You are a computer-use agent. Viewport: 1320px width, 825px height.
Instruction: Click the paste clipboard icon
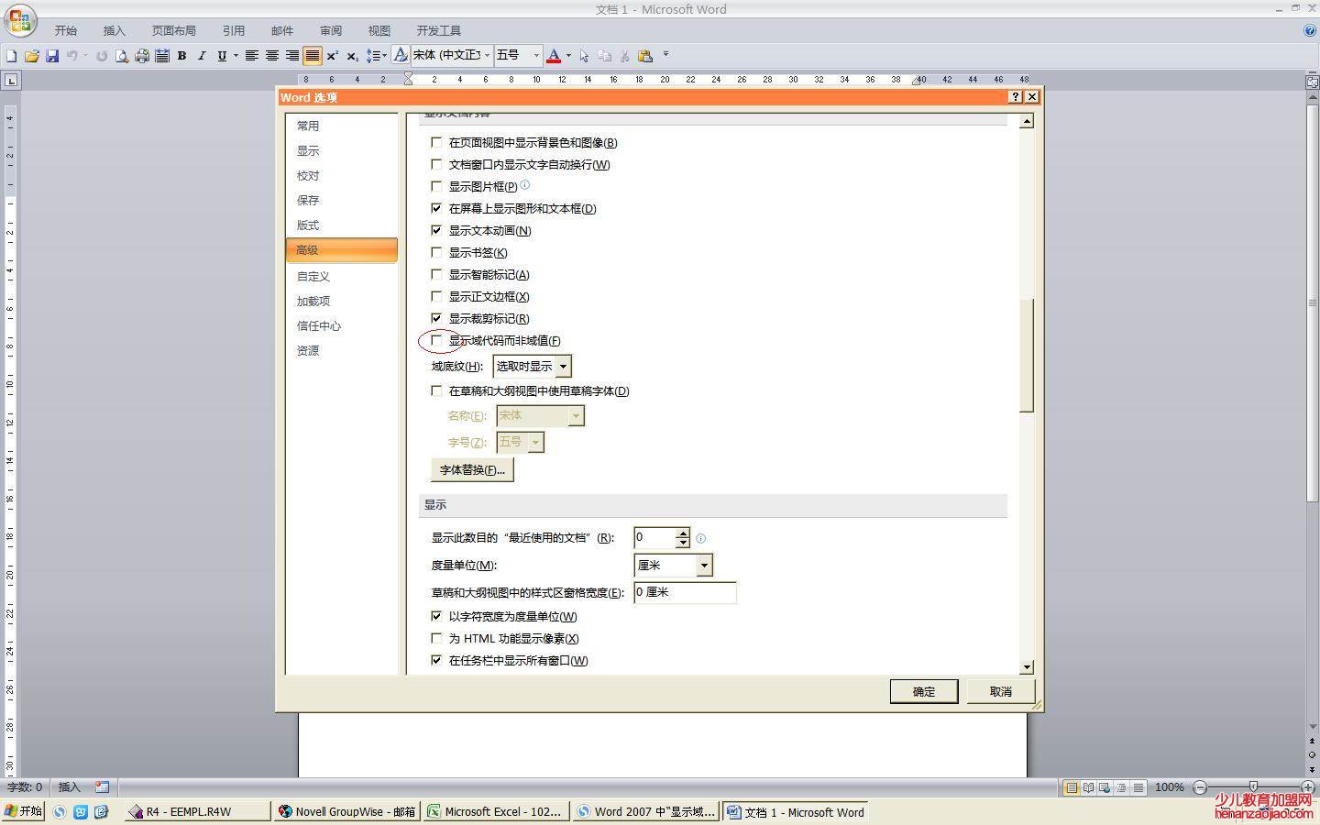coord(645,56)
